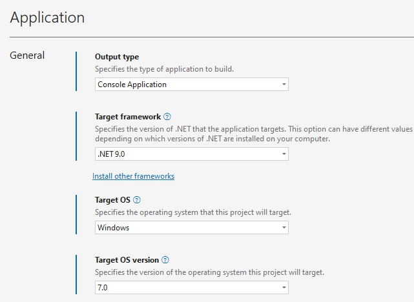
Task: Click the Output type label
Action: coord(117,57)
